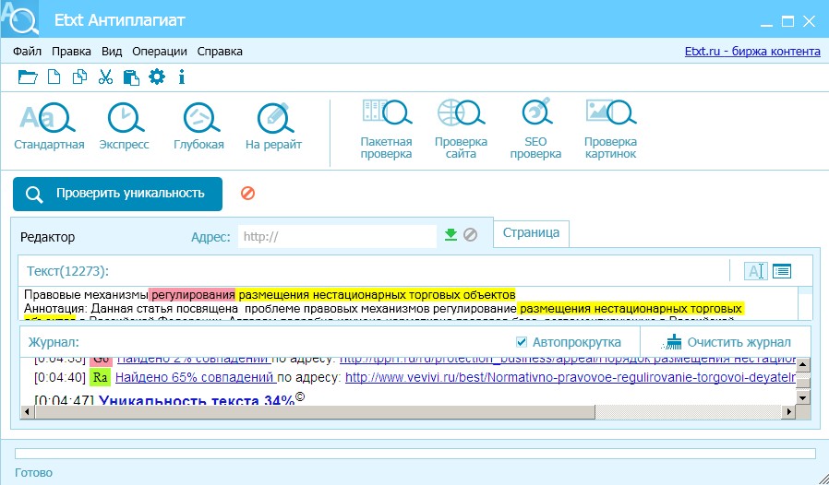Run the На рерайт check
Screen dimensions: 829x485
click(x=273, y=127)
